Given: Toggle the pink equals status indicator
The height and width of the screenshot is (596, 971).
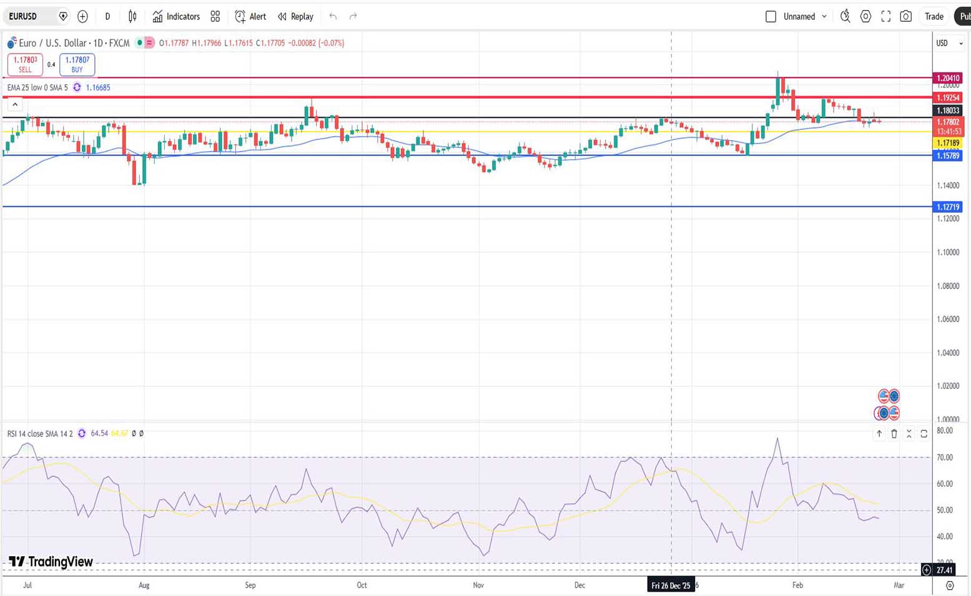Looking at the screenshot, I should [x=149, y=43].
